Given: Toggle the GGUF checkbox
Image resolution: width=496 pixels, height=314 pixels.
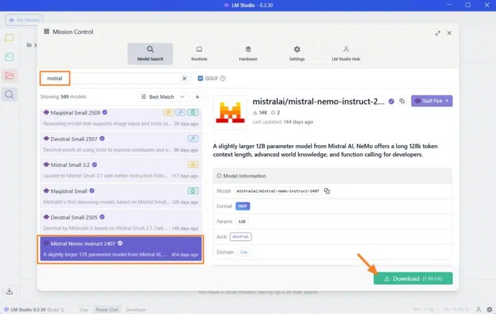Looking at the screenshot, I should pyautogui.click(x=200, y=78).
